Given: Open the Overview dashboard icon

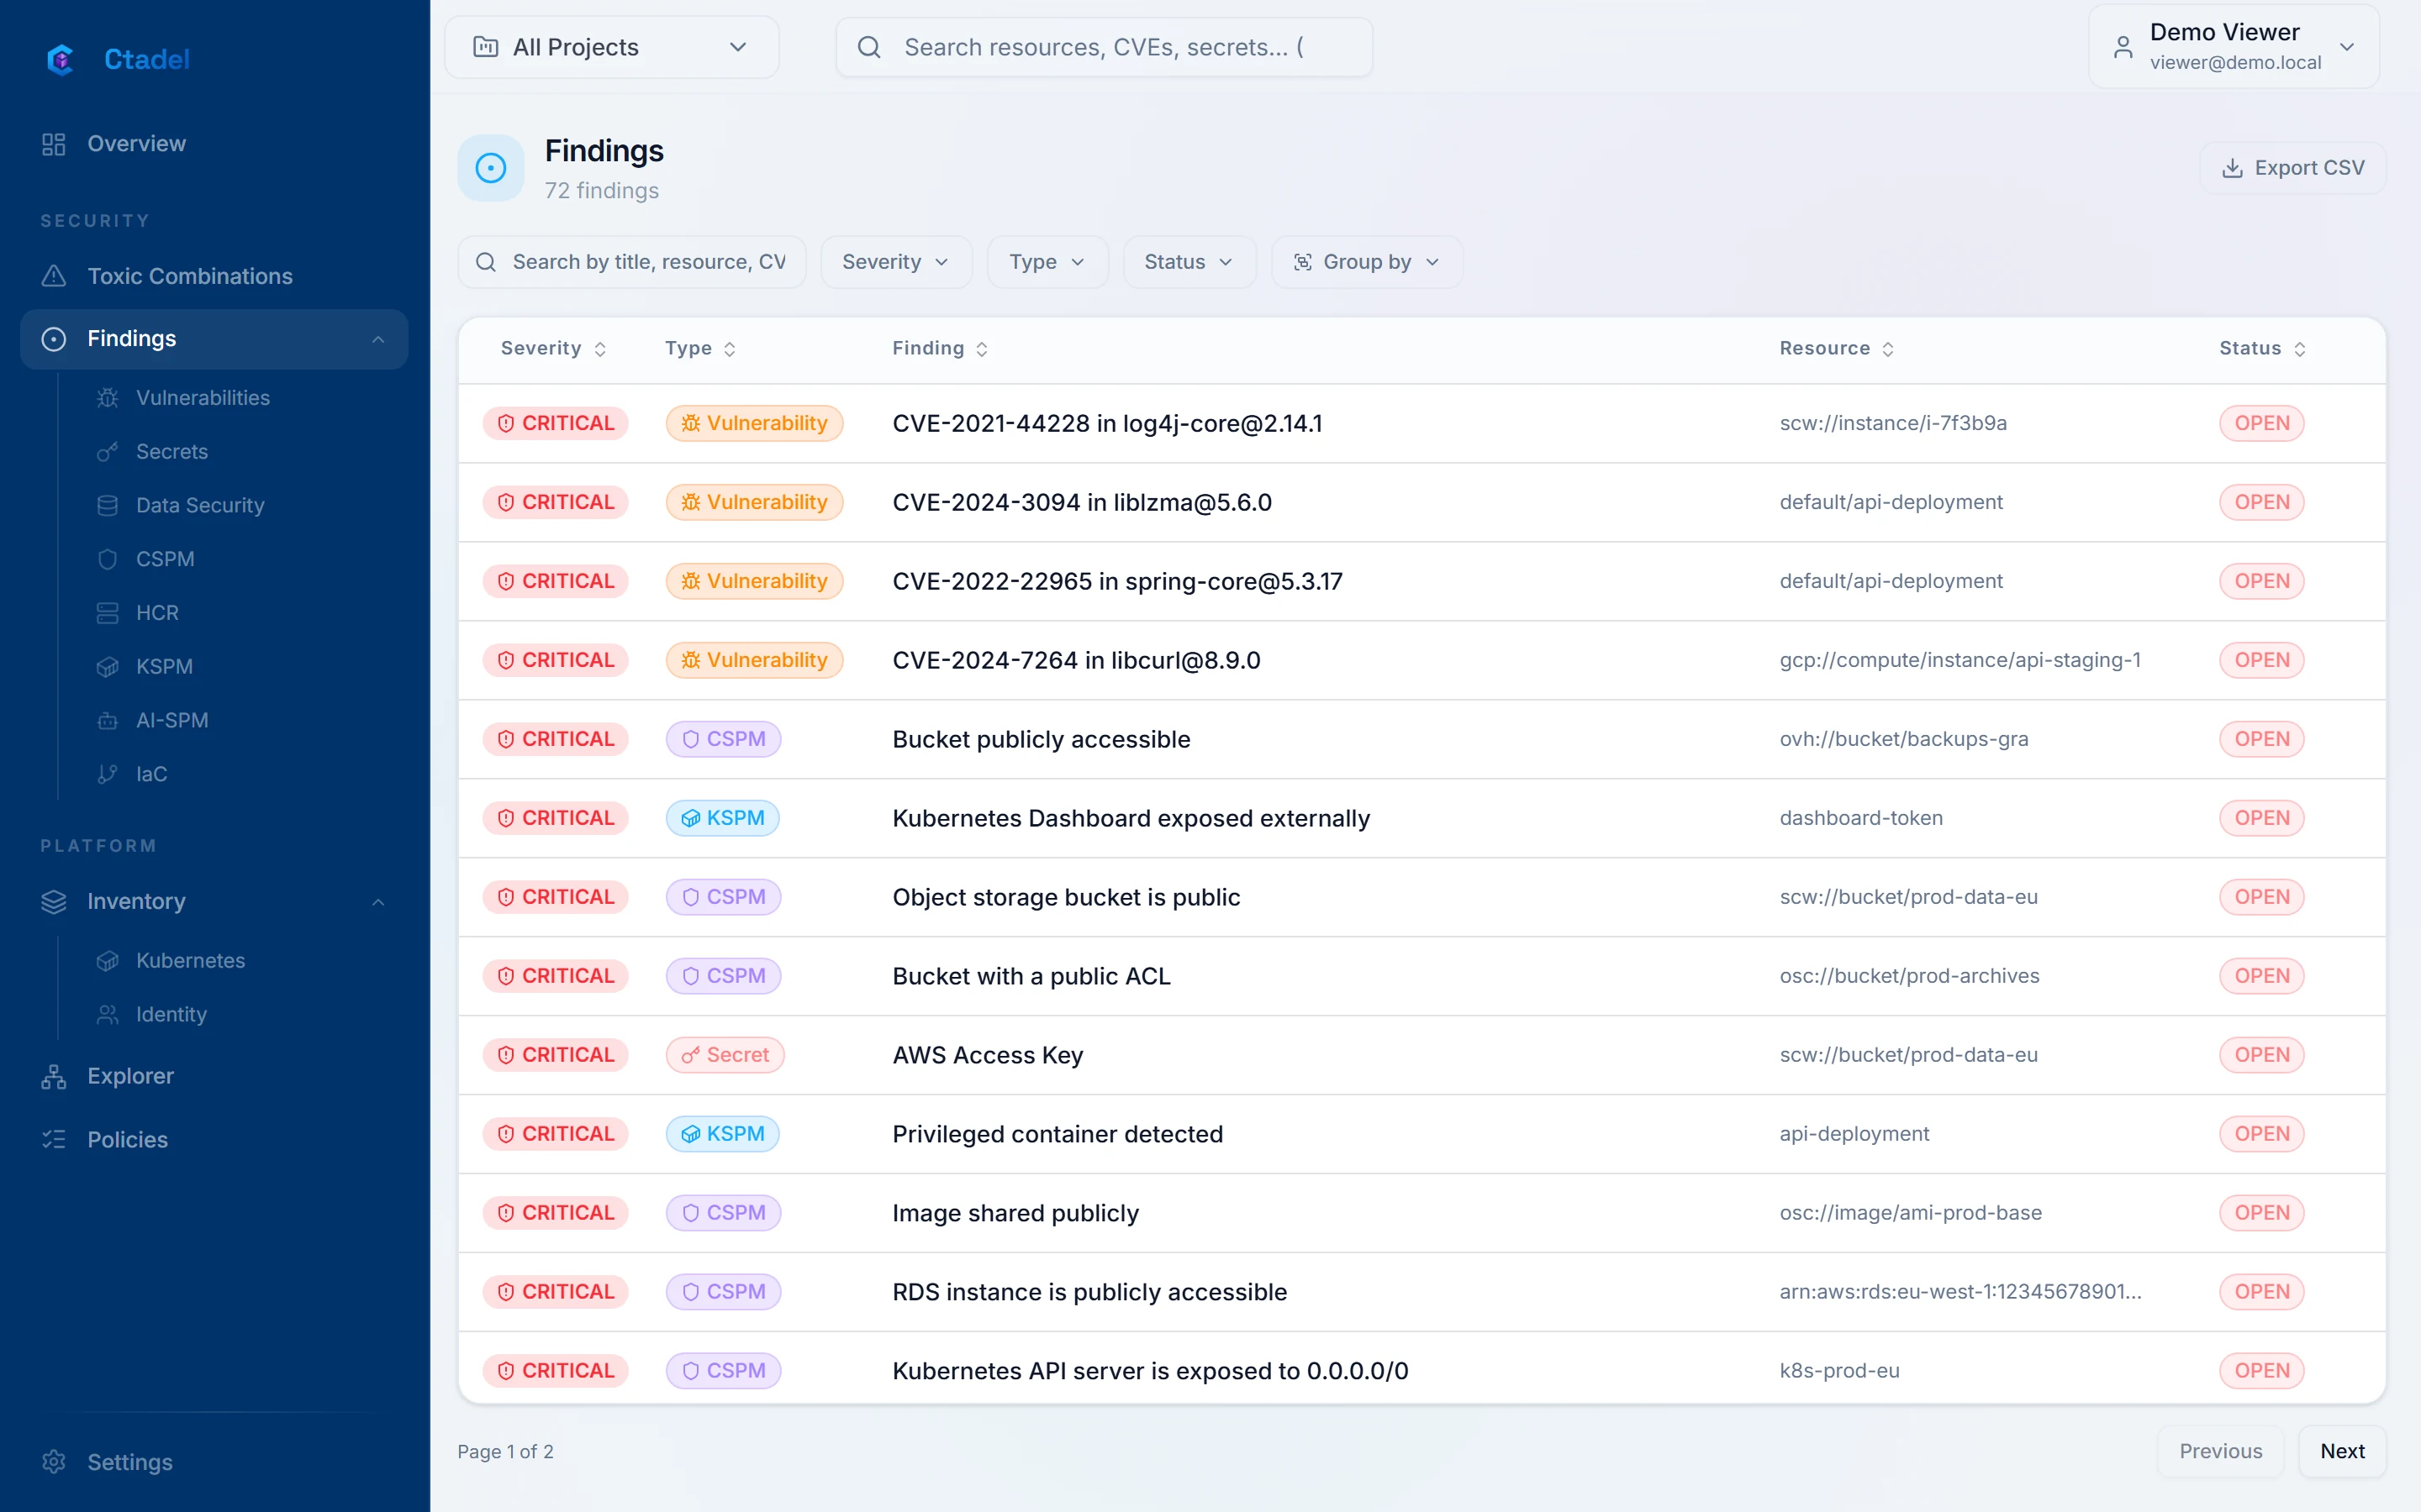Looking at the screenshot, I should (54, 144).
